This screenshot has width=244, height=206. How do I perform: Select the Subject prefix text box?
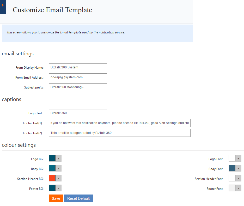tap(78, 87)
